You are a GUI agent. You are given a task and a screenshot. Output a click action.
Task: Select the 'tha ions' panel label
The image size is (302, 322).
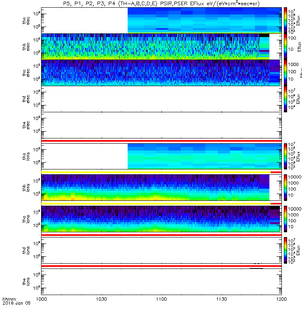(26, 157)
